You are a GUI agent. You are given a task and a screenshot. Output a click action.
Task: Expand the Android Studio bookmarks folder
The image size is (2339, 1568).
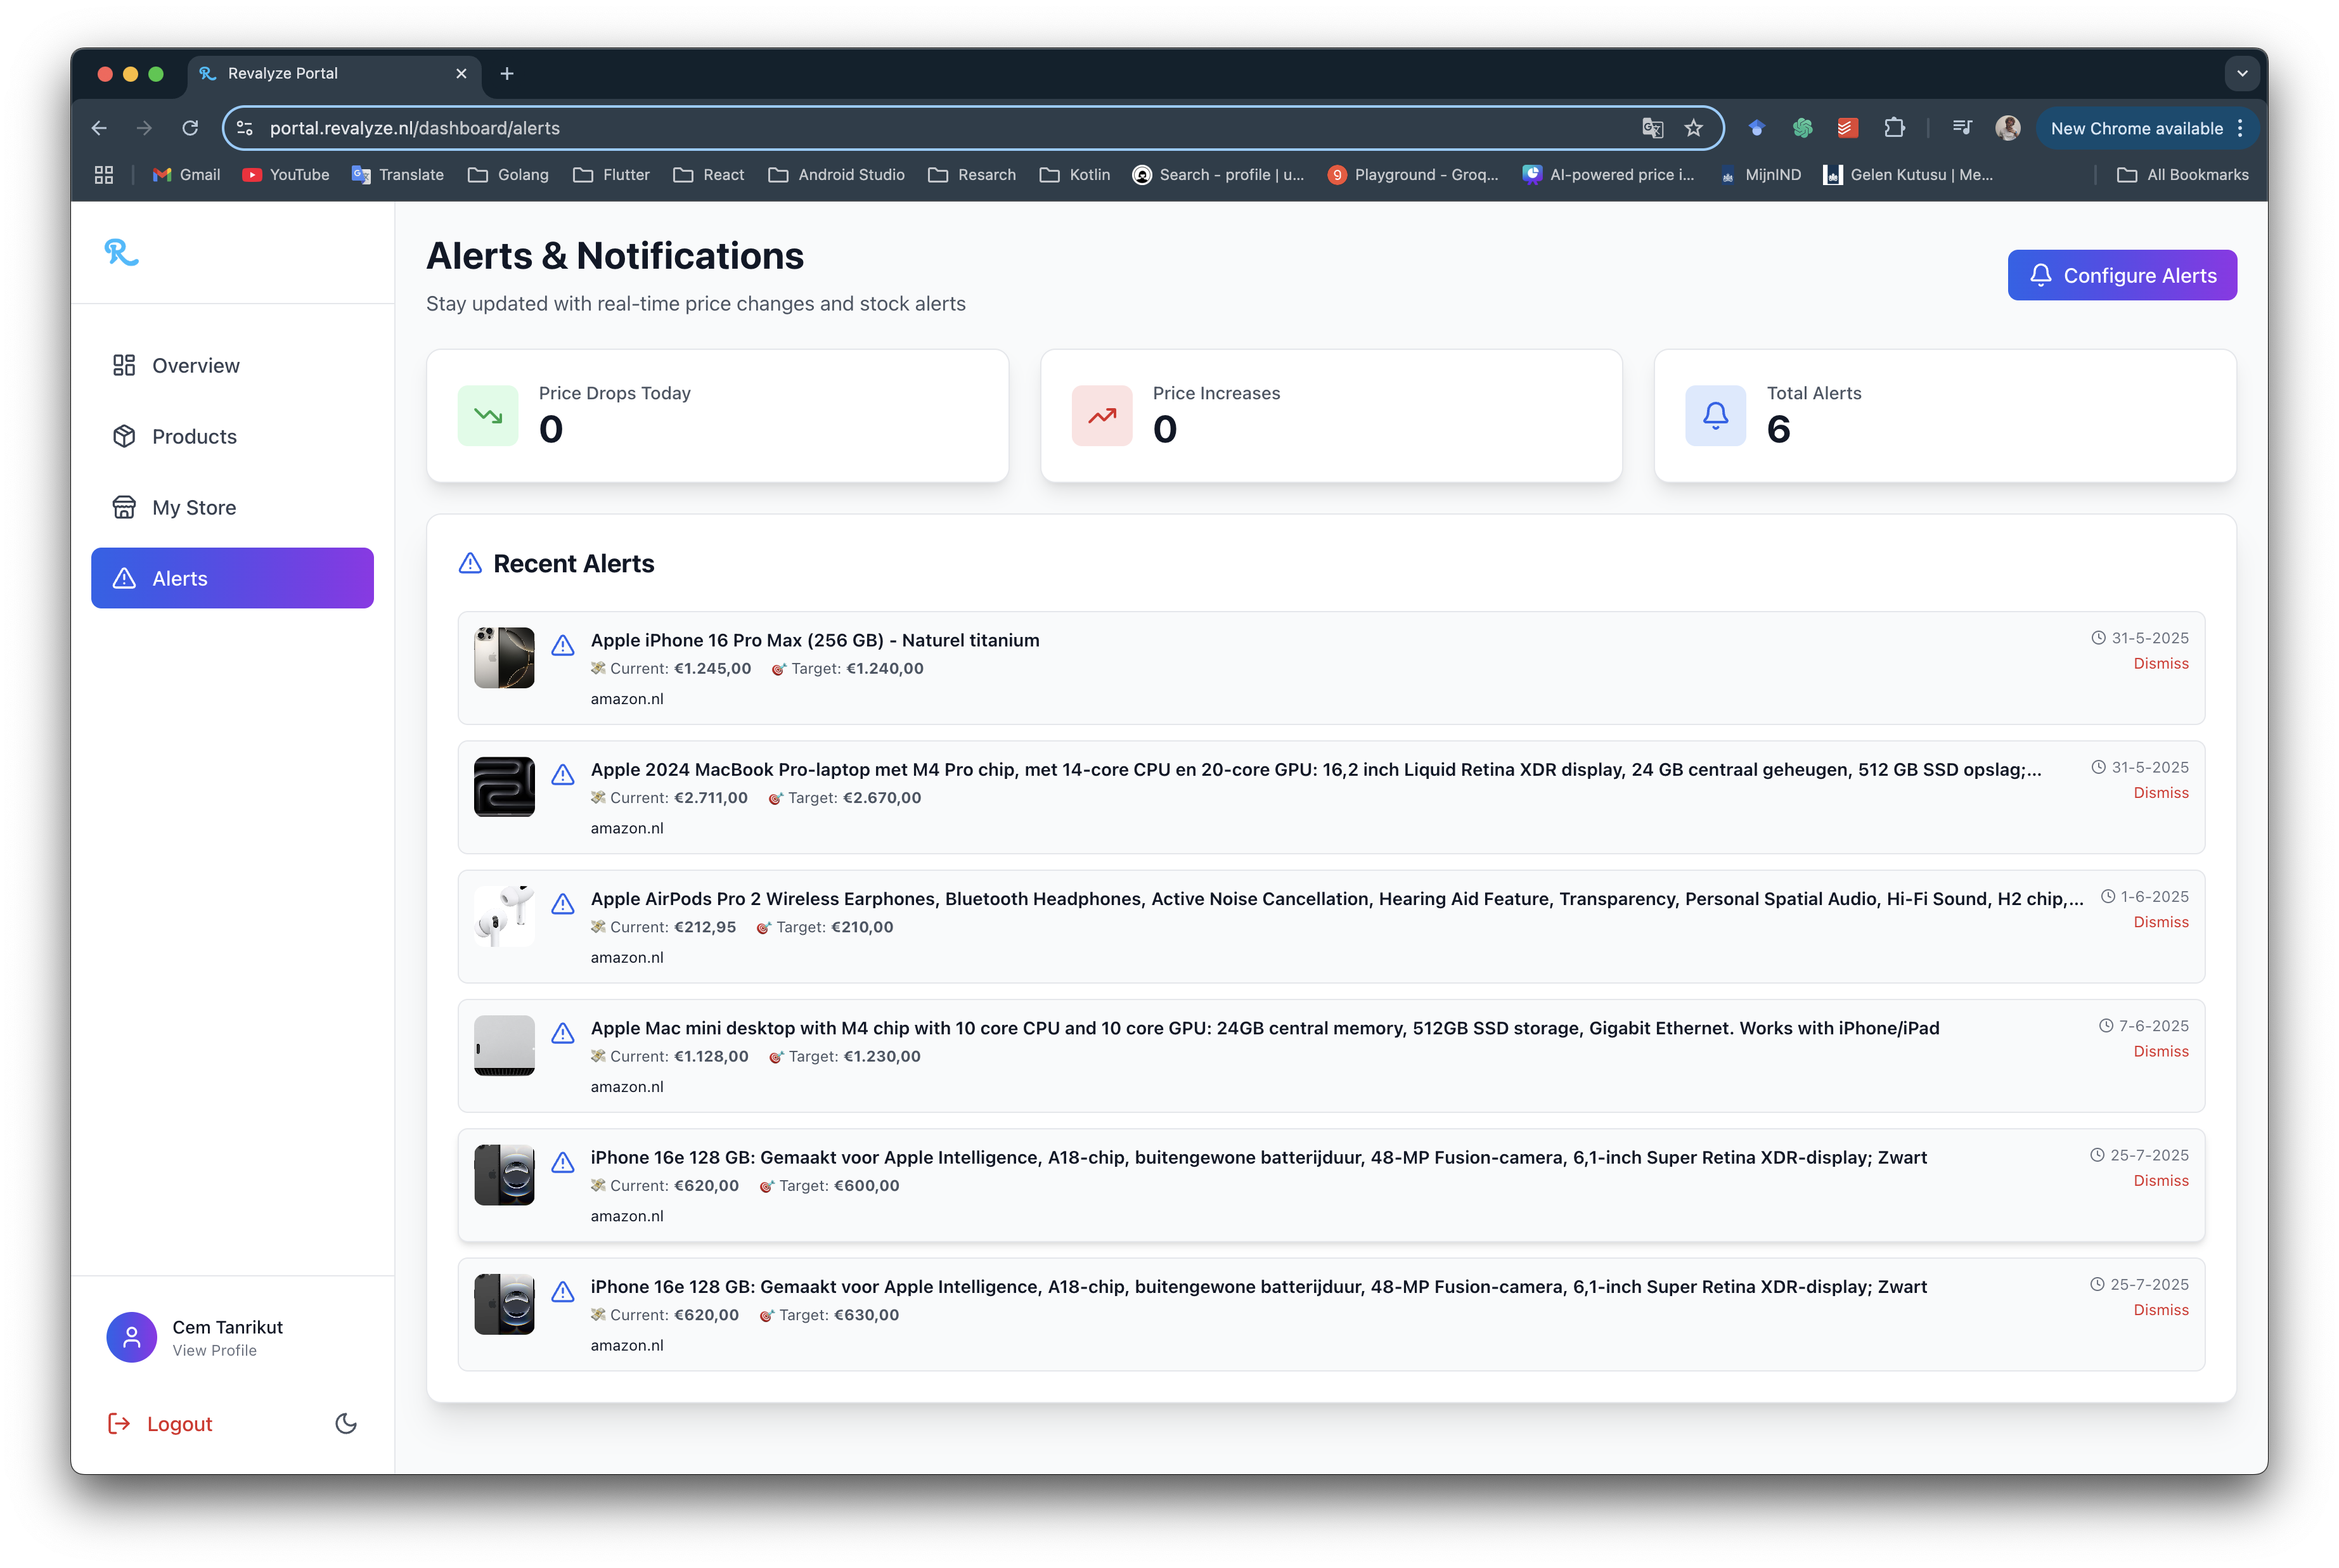pyautogui.click(x=836, y=175)
